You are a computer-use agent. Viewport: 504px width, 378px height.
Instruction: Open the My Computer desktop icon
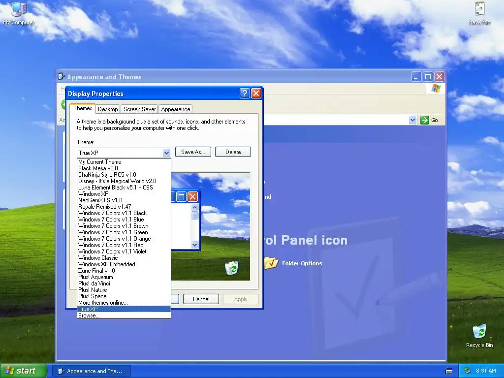[19, 13]
